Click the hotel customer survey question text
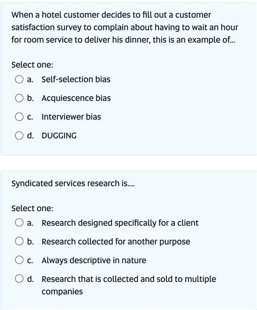Viewport: 257px width, 310px height. click(x=125, y=27)
